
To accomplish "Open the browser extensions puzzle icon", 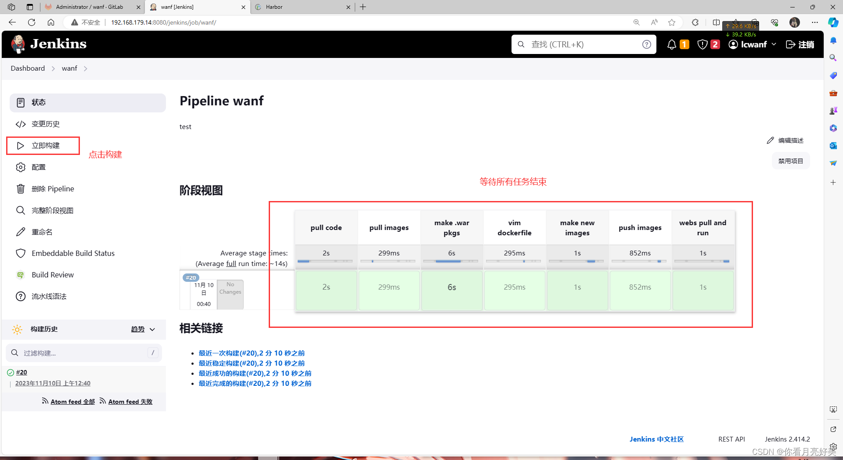I will pos(695,22).
